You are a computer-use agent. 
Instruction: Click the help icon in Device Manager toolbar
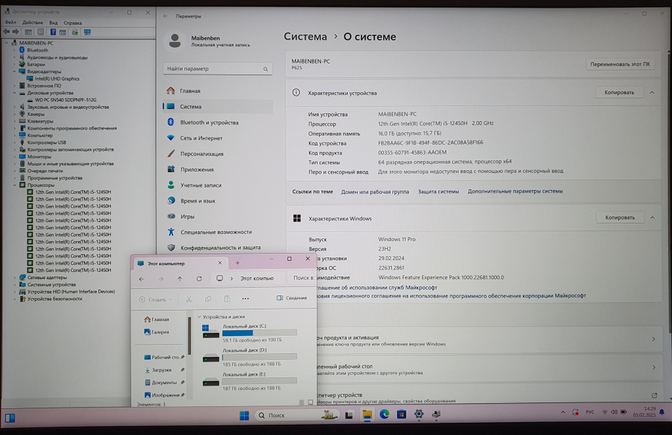click(53, 32)
